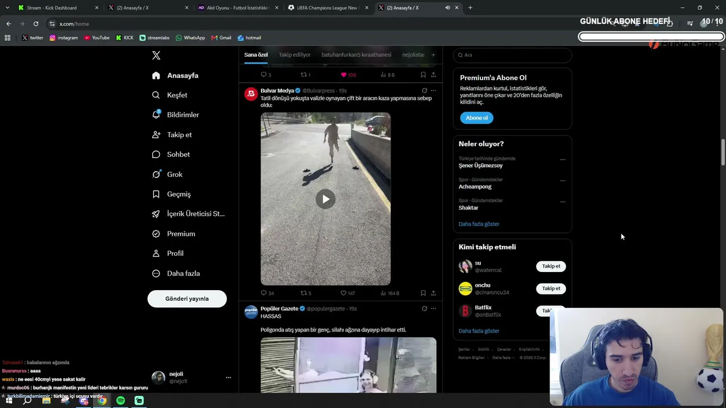Open more options on Bulvar Medya post
This screenshot has height=408, width=726.
(433, 91)
